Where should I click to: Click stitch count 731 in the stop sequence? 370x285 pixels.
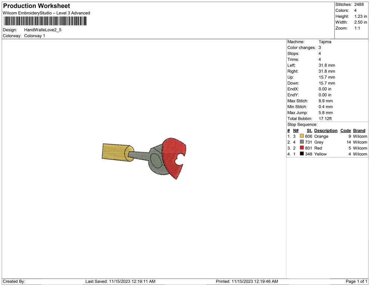(308, 142)
